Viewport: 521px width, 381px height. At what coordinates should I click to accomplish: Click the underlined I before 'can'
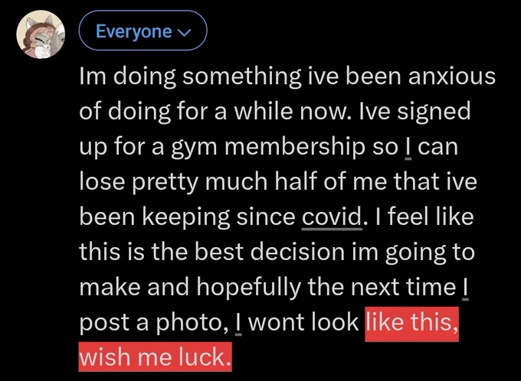408,147
